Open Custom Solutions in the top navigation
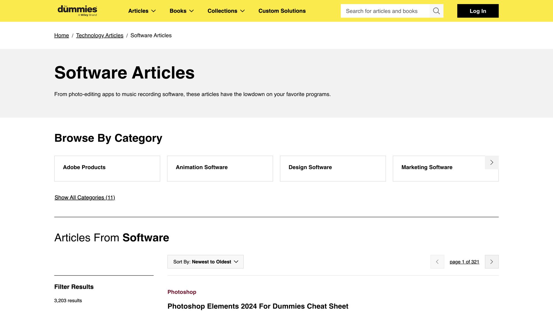Viewport: 553px width, 311px height. click(x=282, y=11)
